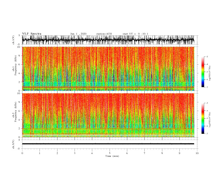Screen dimensions: 222x172
Task: Click the "6" frequency tick of ch.2 spectrogram
Action: coord(19,111)
